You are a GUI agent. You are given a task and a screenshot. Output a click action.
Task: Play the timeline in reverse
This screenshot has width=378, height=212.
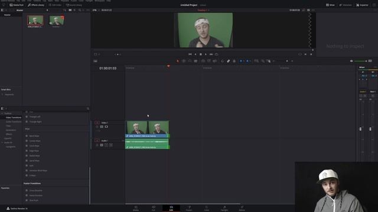tap(195, 54)
